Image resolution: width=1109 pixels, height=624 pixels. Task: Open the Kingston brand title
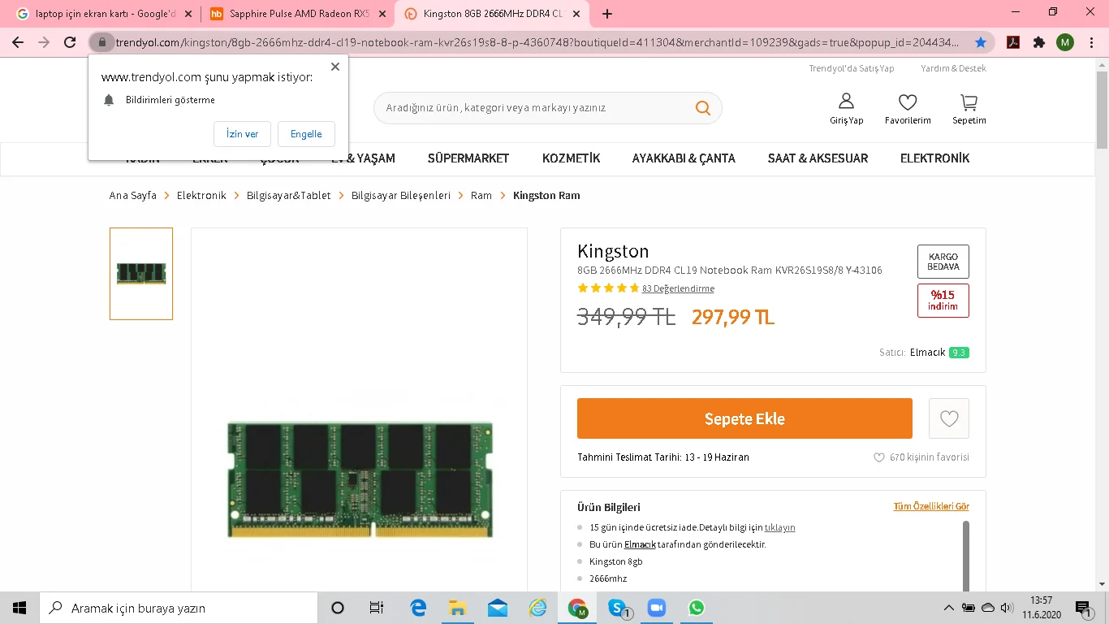(x=613, y=251)
